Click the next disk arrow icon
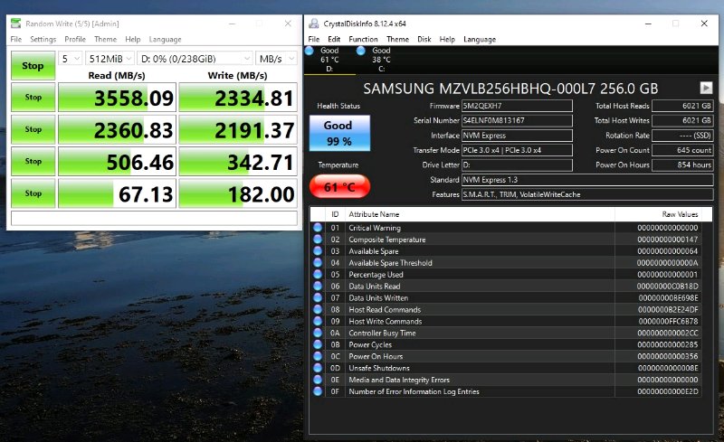The width and height of the screenshot is (724, 442). 705,88
